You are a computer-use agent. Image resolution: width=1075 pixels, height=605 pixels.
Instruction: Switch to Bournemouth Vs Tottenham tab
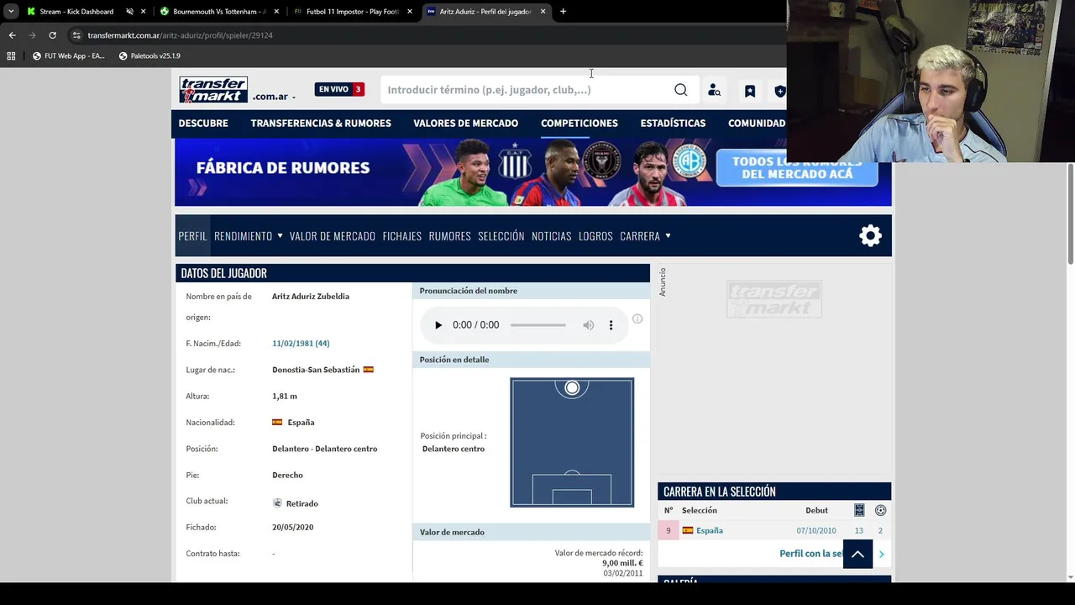(x=219, y=12)
